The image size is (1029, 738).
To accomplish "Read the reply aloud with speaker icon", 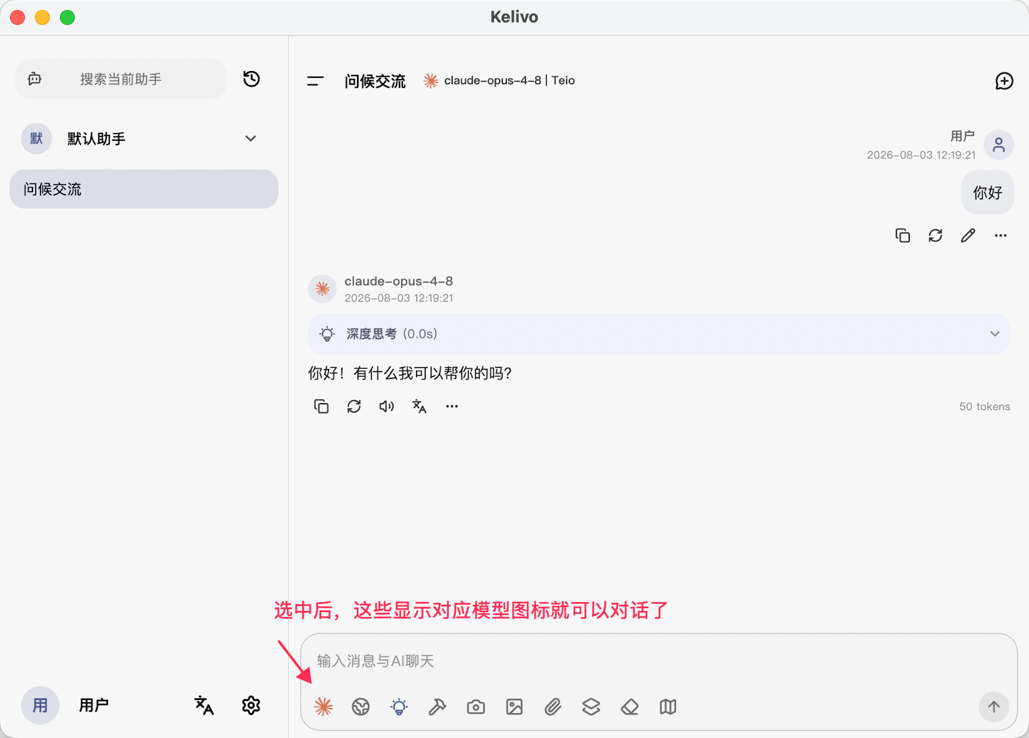I will [x=387, y=406].
